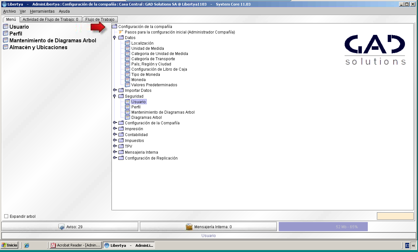418x252 pixels.
Task: Select the Menú tab
Action: click(x=11, y=20)
